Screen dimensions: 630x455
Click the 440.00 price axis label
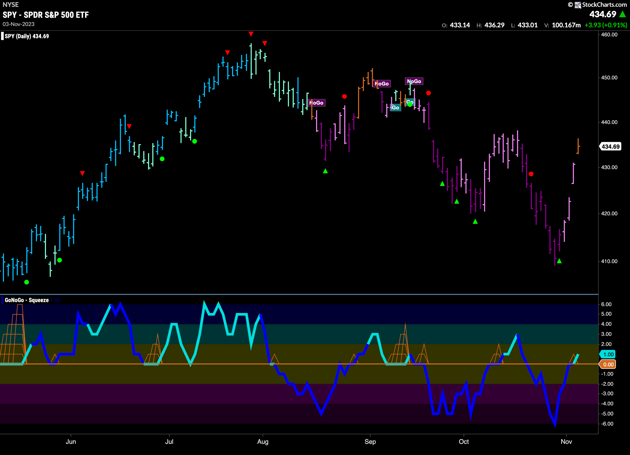tap(609, 122)
